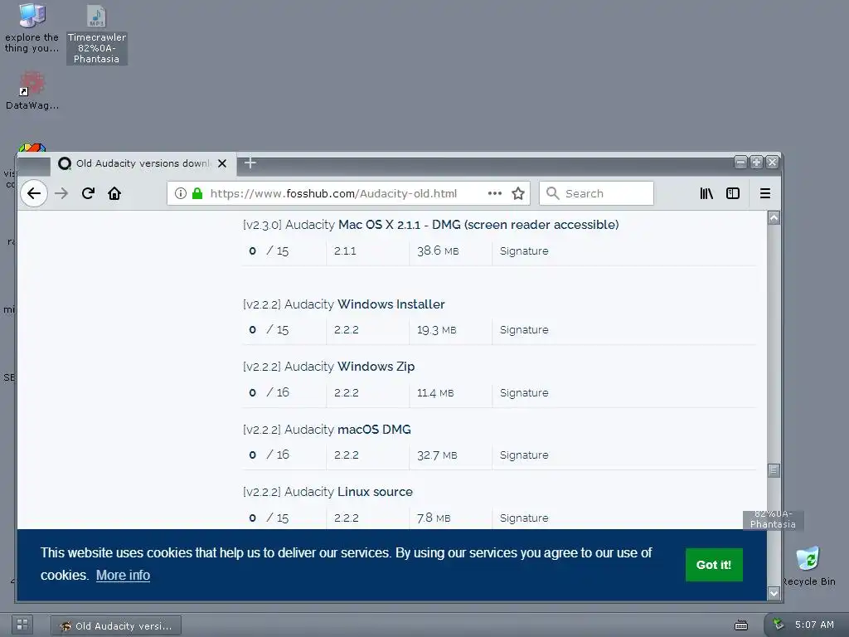Bookmark this page with the star
The height and width of the screenshot is (637, 849).
(x=518, y=193)
